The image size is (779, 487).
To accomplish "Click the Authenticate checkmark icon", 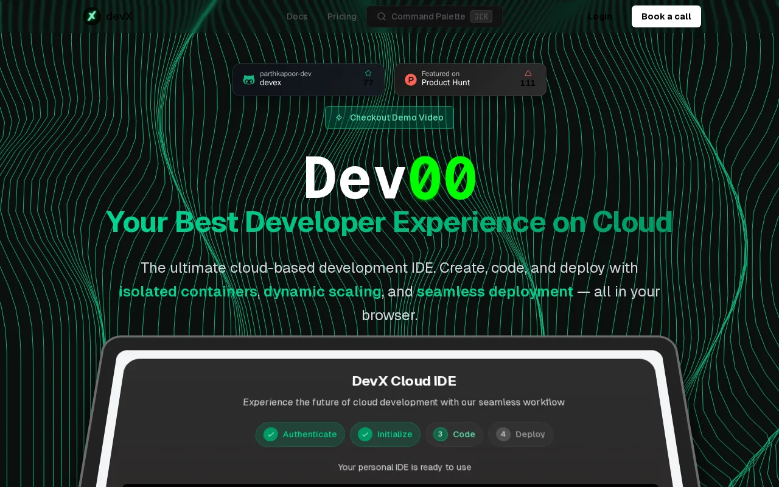I will [271, 434].
